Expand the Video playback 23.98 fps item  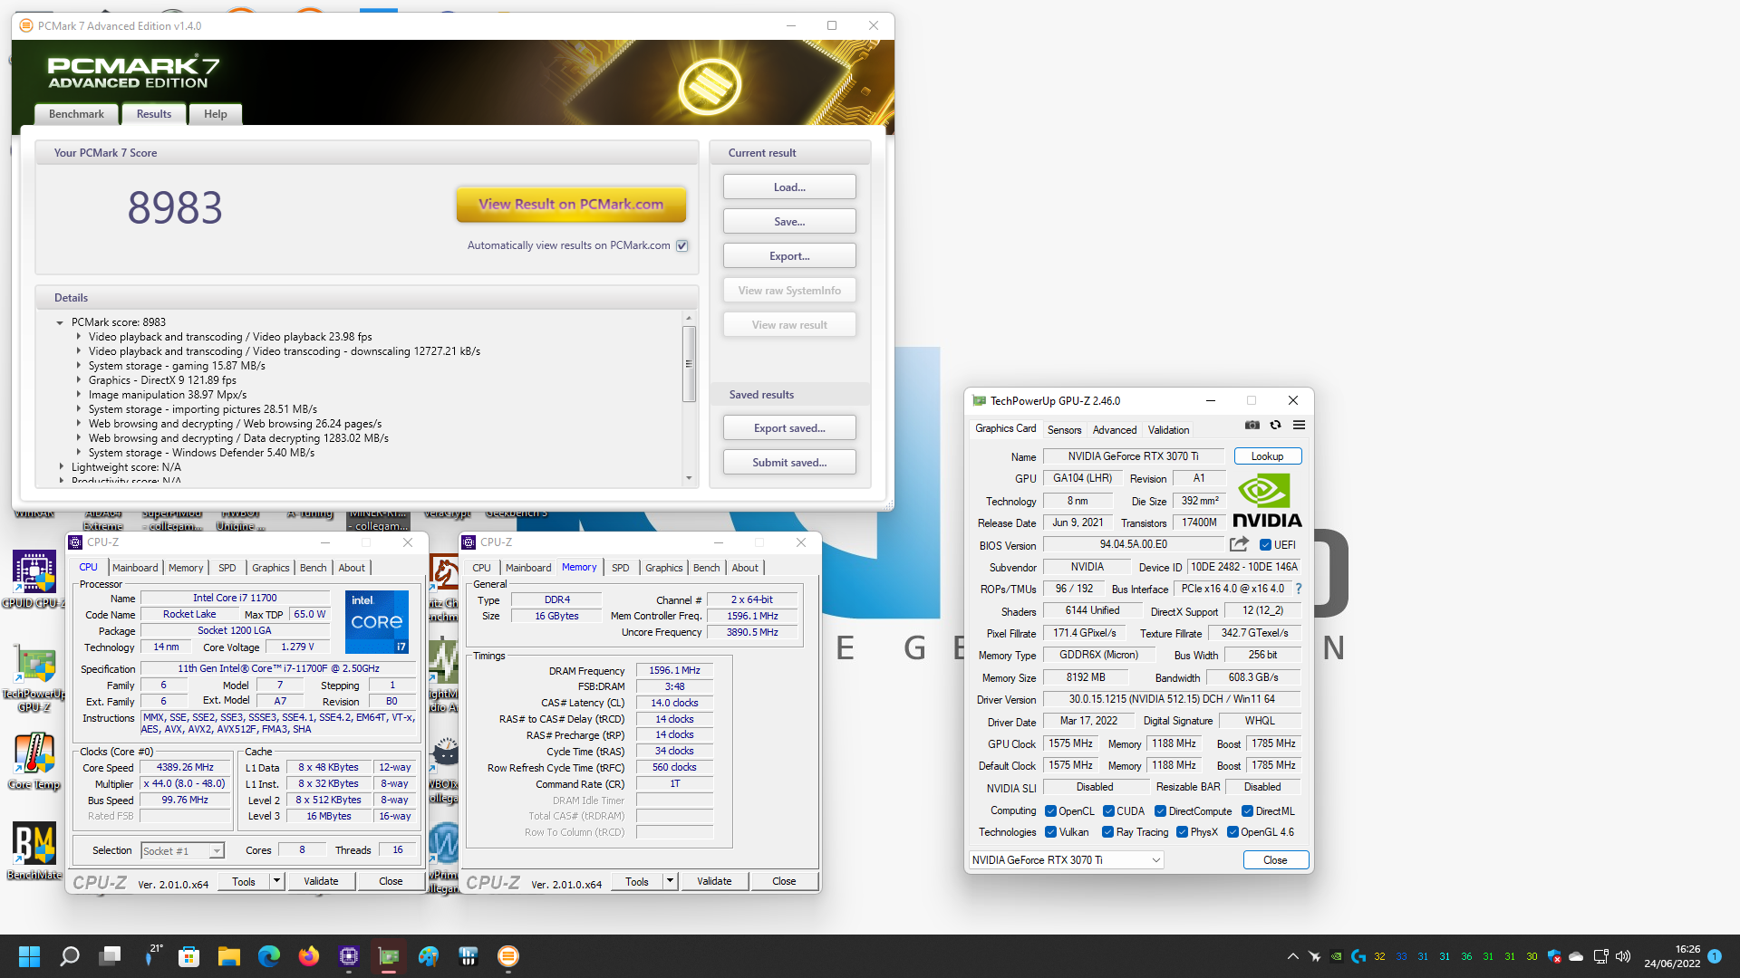click(x=79, y=337)
